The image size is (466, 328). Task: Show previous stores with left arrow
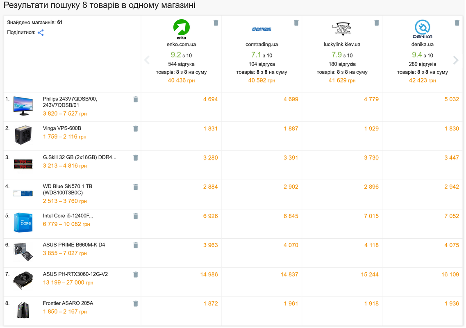148,60
